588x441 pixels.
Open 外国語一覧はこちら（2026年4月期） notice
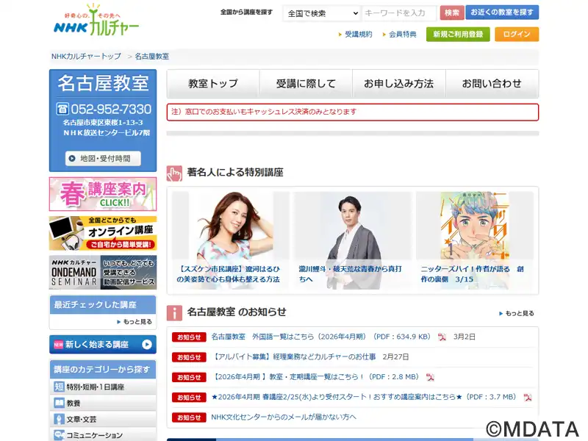pyautogui.click(x=321, y=337)
